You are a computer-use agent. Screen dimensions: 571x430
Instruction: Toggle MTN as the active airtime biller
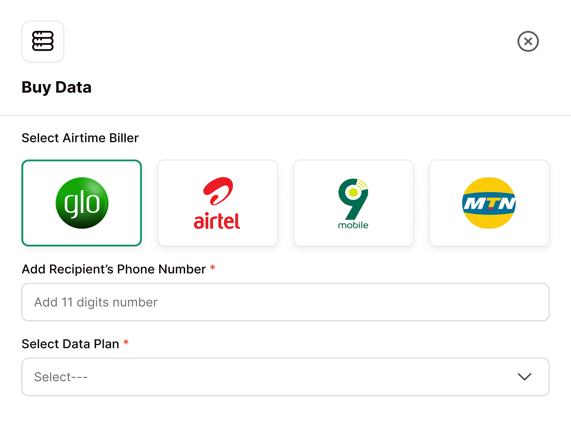tap(489, 203)
